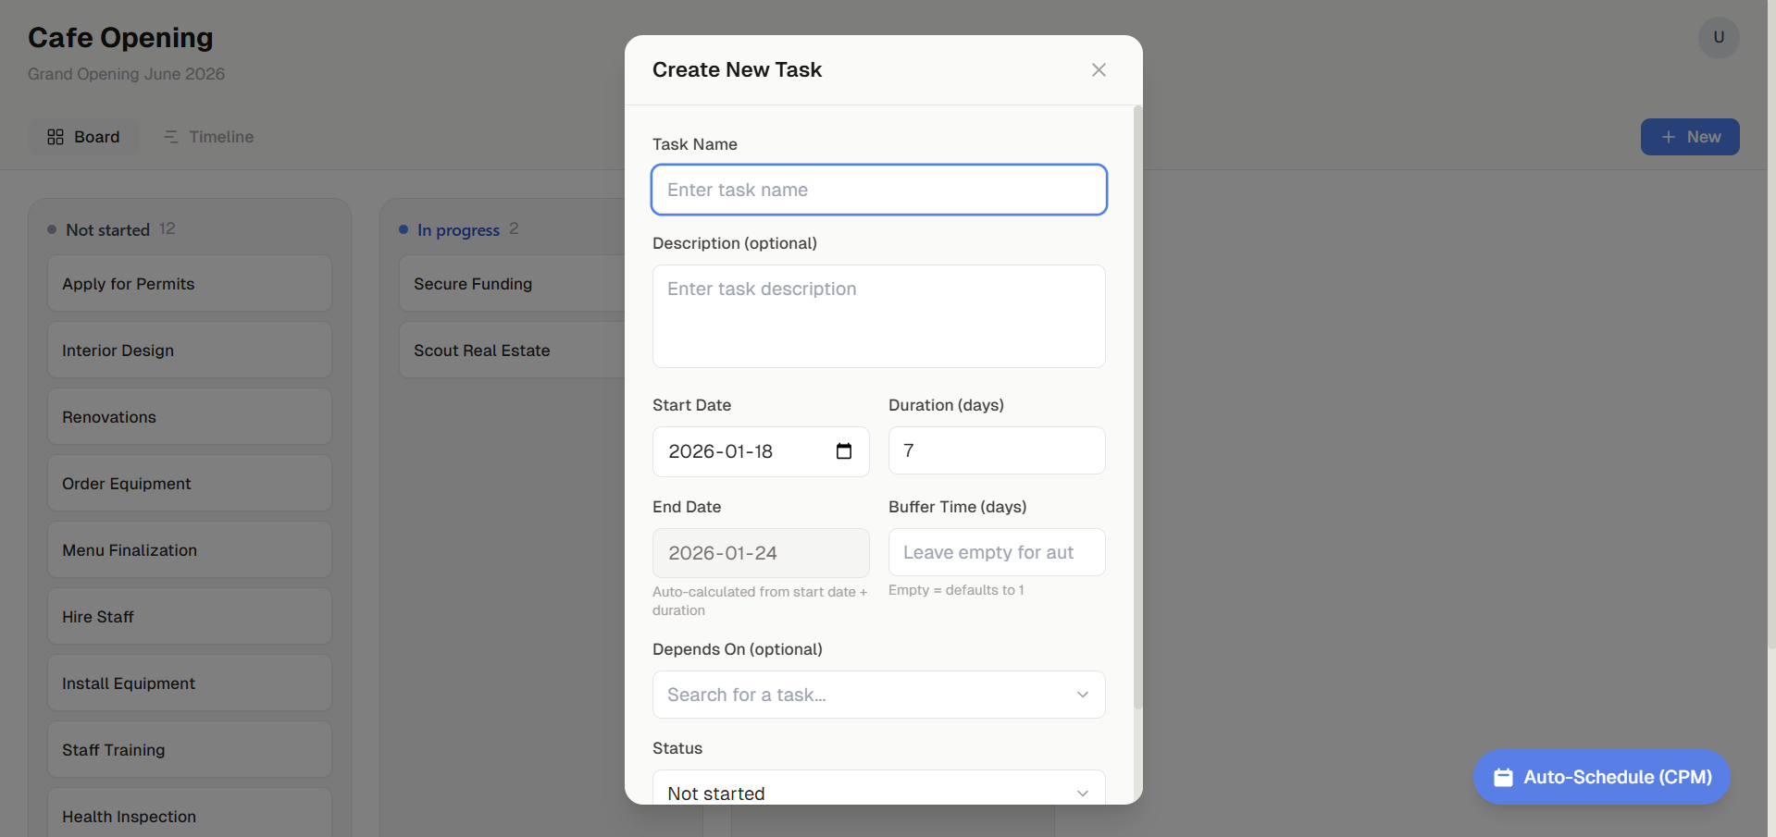Click the New button
Image resolution: width=1776 pixels, height=837 pixels.
[1690, 137]
